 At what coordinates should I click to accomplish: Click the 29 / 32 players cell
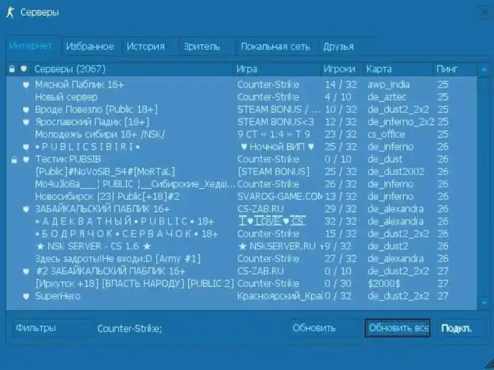(341, 209)
